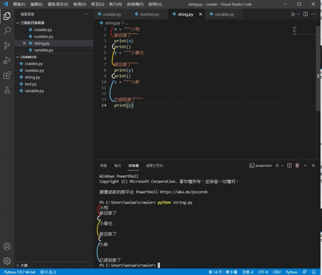The image size is (322, 275).
Task: Switch to number.py editor tab
Action: (x=149, y=14)
